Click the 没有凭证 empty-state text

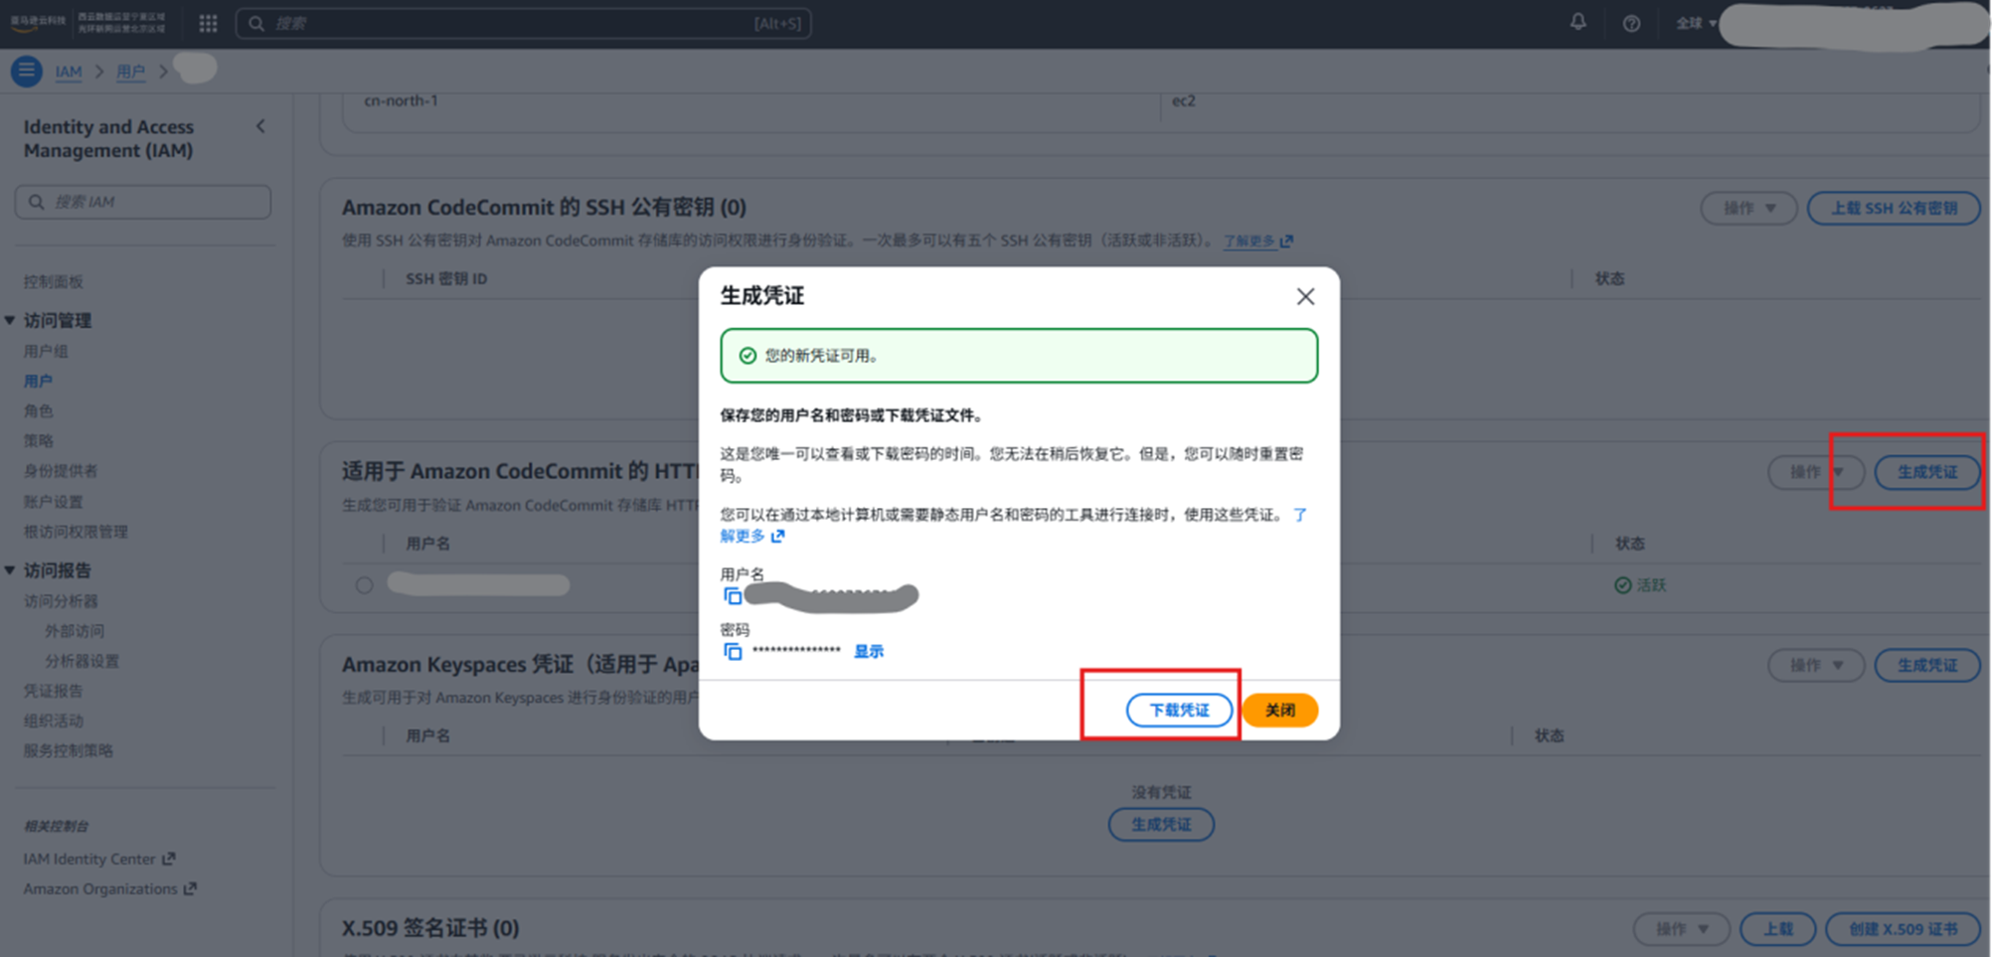[1161, 792]
